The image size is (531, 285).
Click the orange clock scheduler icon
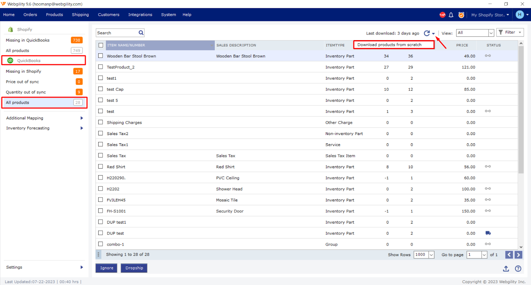(x=461, y=15)
